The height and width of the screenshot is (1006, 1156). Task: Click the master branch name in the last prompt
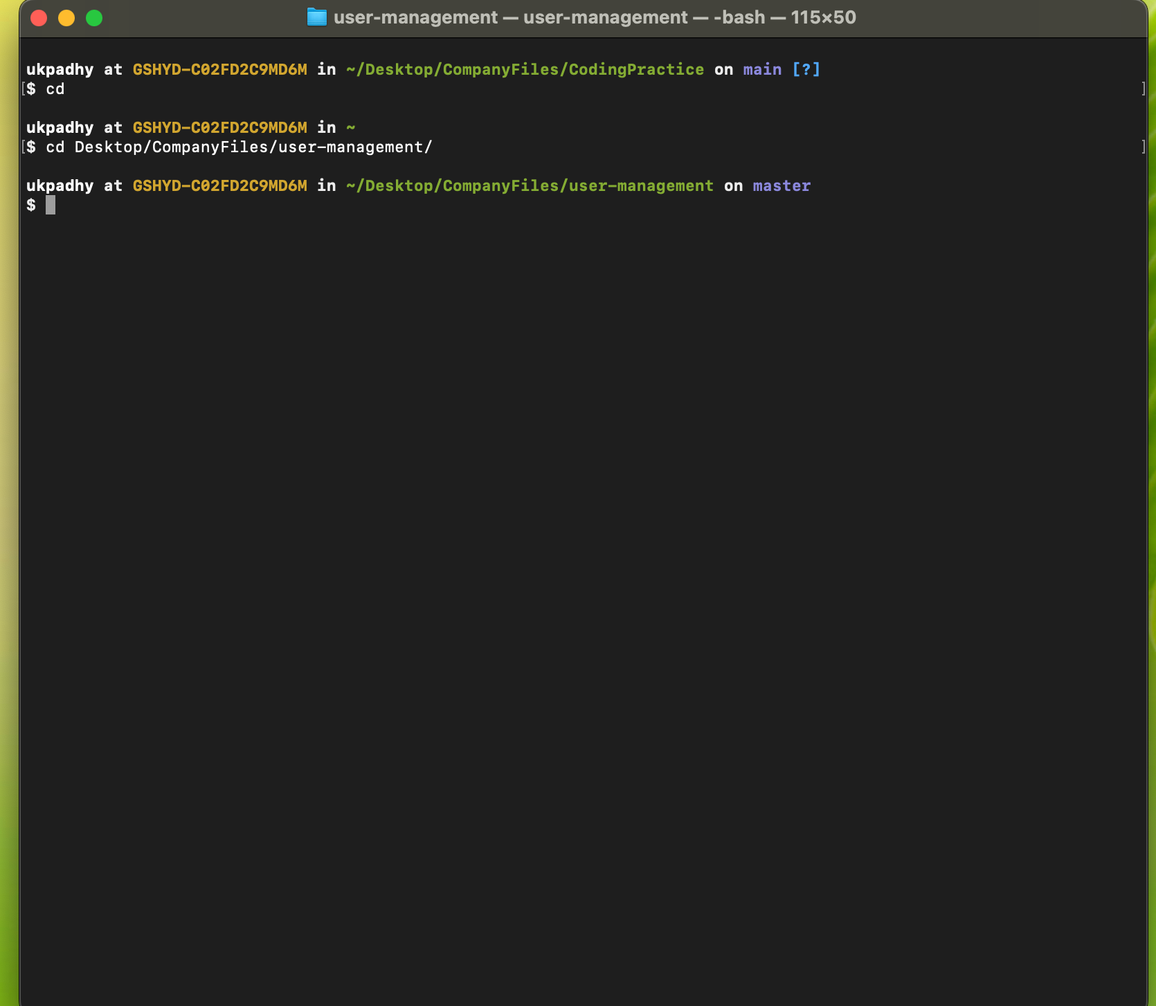click(x=782, y=185)
